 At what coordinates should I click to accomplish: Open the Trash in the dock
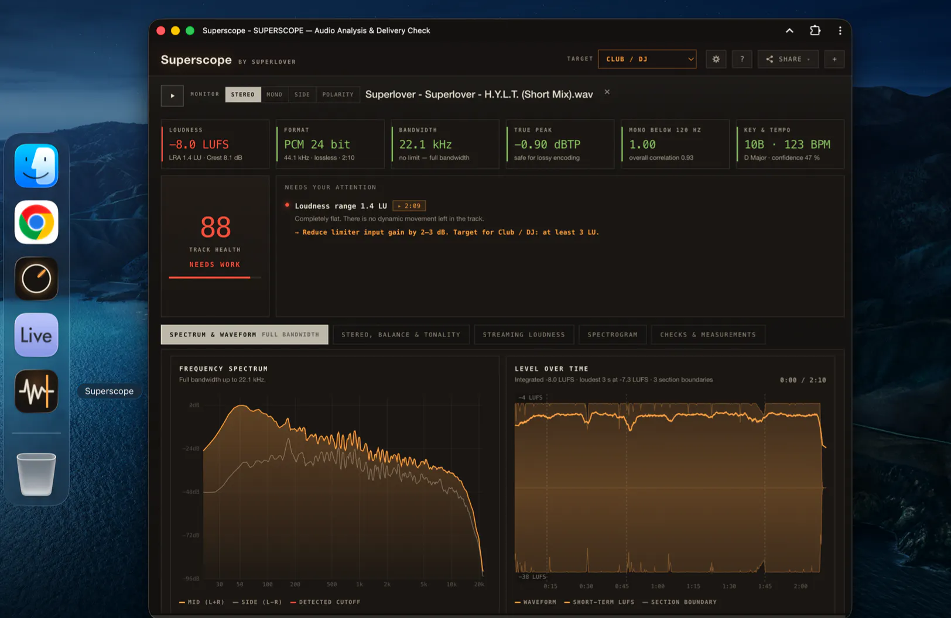[x=36, y=474]
